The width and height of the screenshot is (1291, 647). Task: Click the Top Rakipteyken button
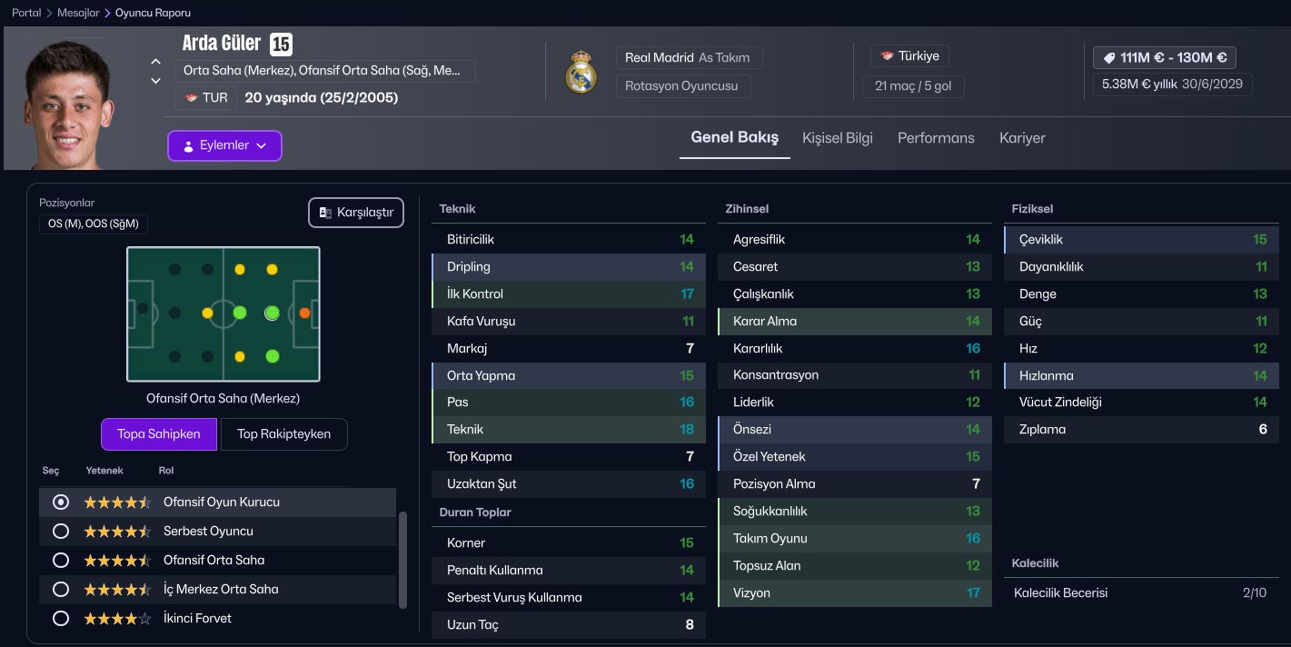tap(283, 434)
